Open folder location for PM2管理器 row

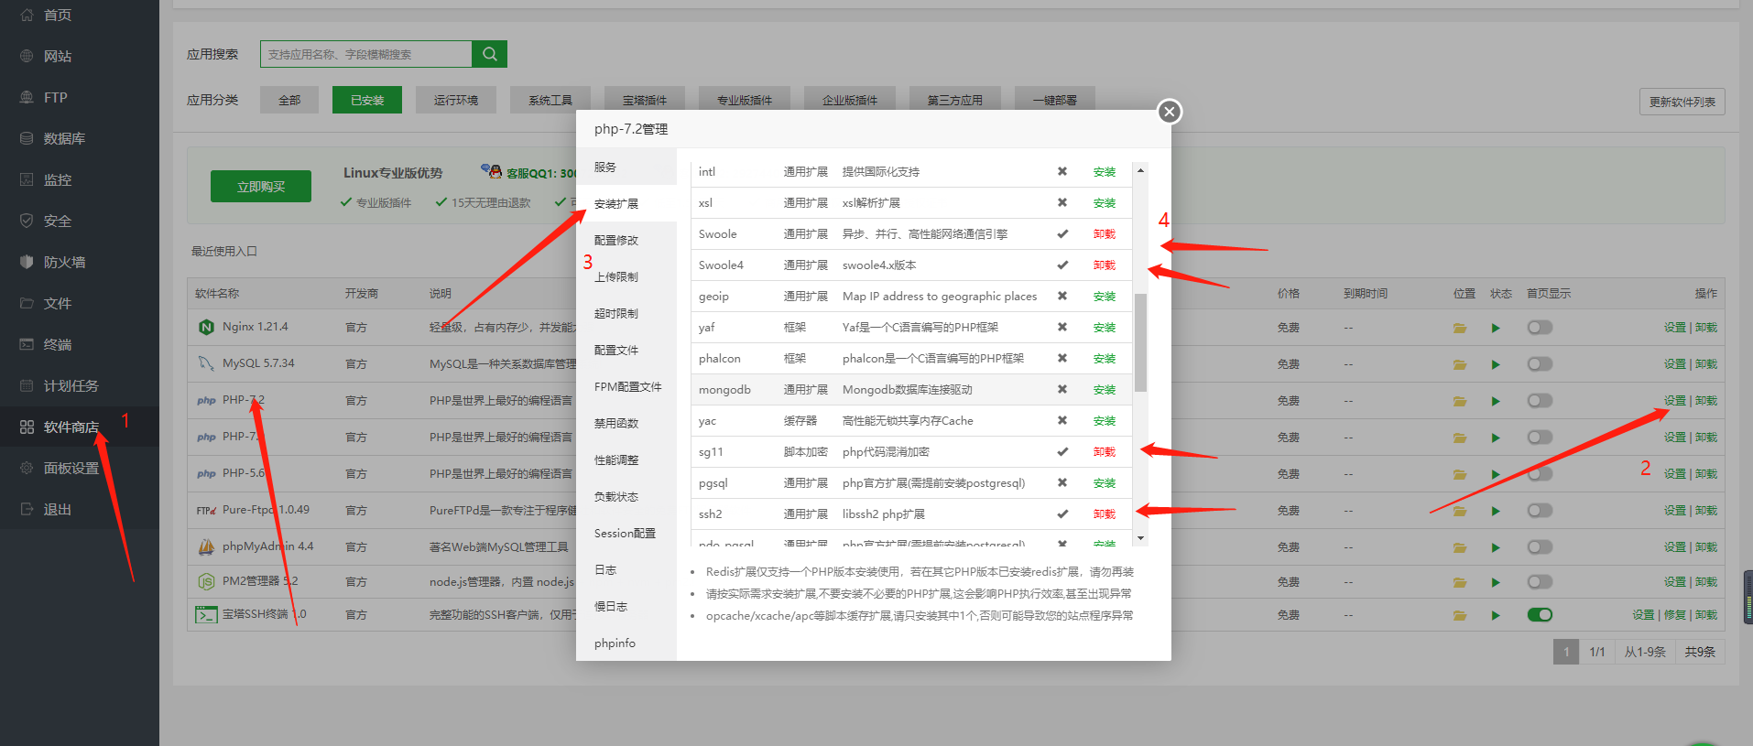(x=1460, y=582)
